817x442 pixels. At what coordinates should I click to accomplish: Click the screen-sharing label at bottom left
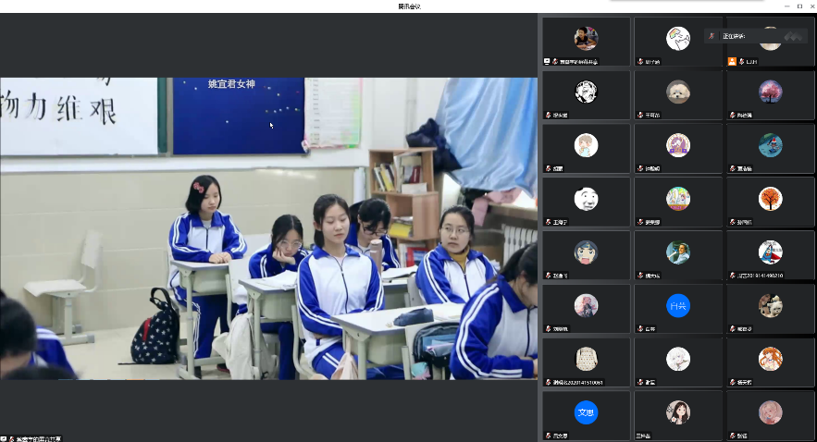[x=31, y=439]
